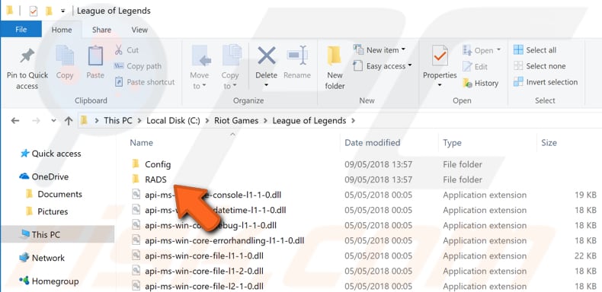The image size is (602, 292).
Task: Click the Pin to Quick access icon
Action: tap(27, 56)
